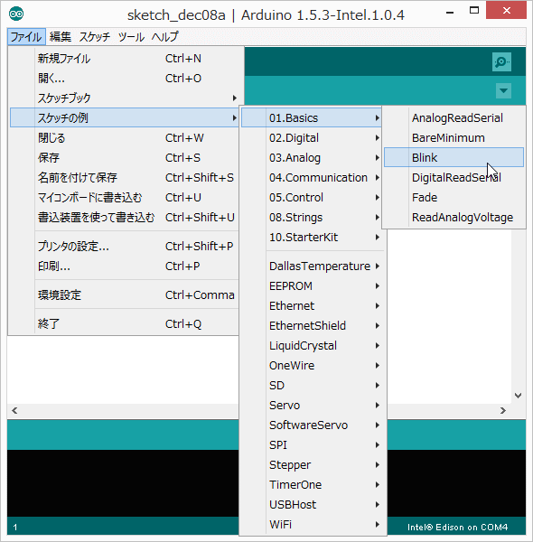Image resolution: width=533 pixels, height=542 pixels.
Task: Open the ヘルプ menu
Action: (165, 37)
